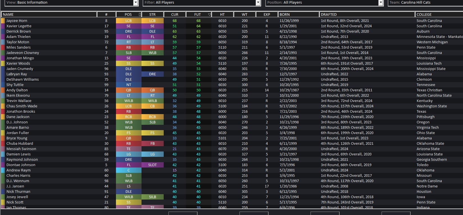Select player Jadeveon Clowney
Viewport: 463px width, 215px height.
(23, 53)
